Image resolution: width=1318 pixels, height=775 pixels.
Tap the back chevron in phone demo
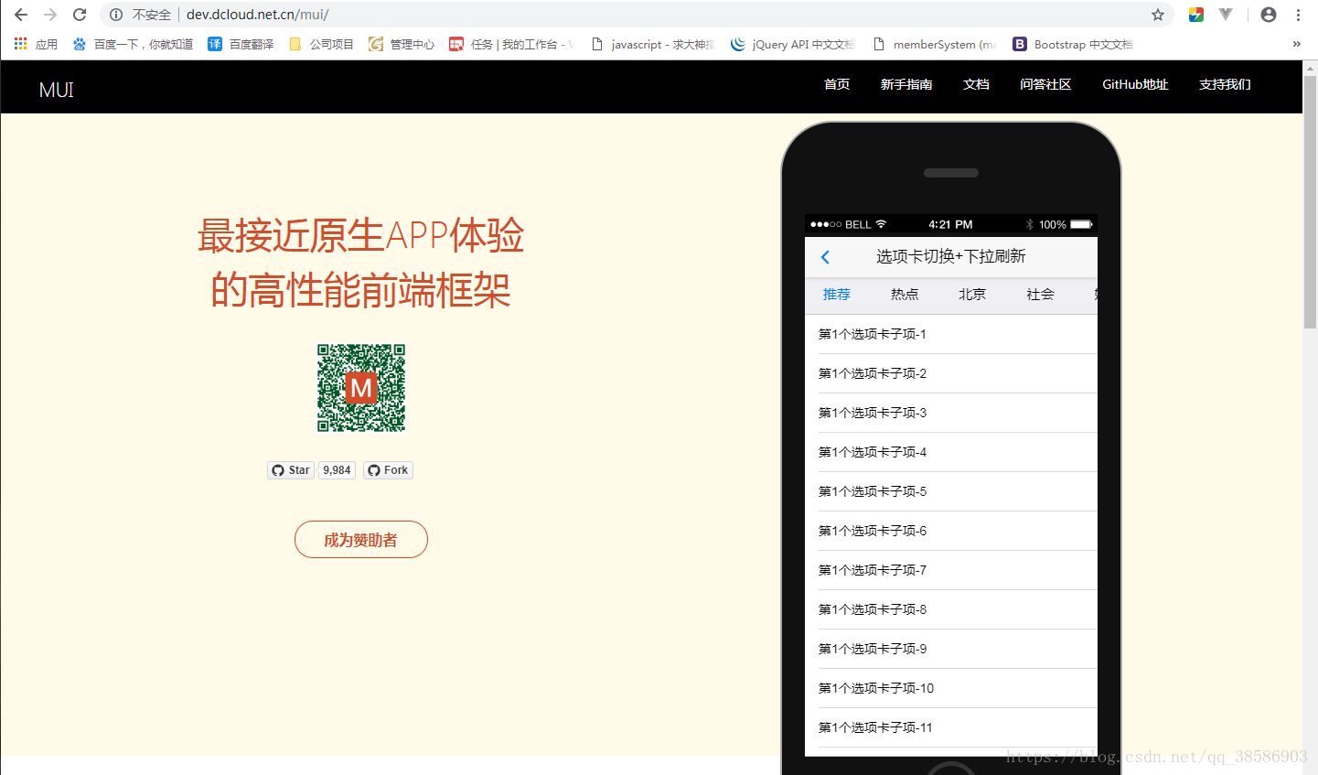click(x=825, y=257)
